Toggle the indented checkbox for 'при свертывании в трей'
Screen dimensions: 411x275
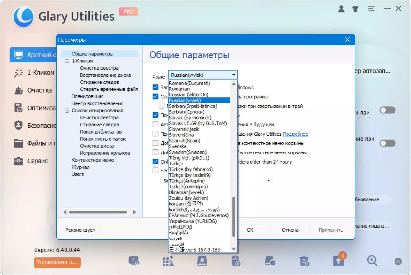pos(161,106)
